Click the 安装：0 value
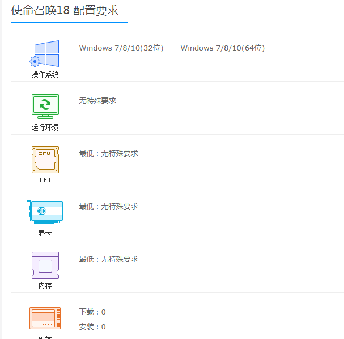The width and height of the screenshot is (344, 339). pos(92,327)
